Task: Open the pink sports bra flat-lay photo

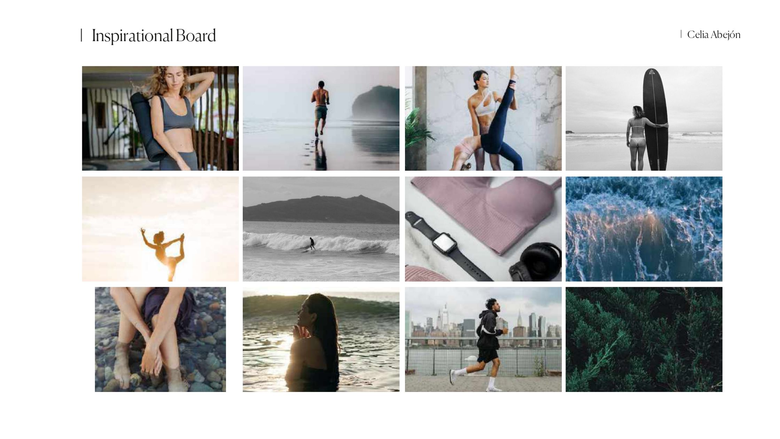Action: tap(483, 229)
